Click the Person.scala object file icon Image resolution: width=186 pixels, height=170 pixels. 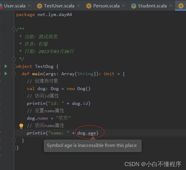click(89, 6)
